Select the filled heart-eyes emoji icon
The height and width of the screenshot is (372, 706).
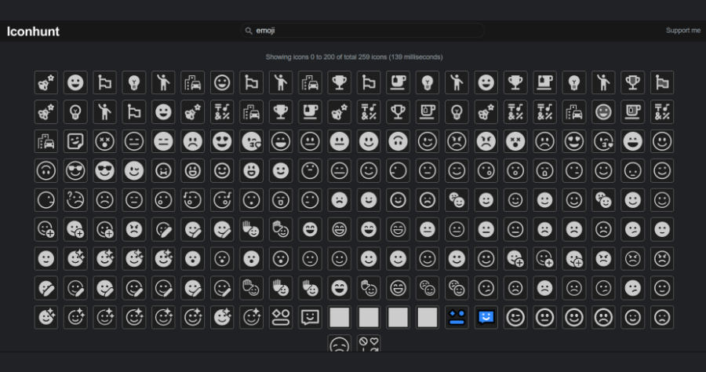coord(222,141)
